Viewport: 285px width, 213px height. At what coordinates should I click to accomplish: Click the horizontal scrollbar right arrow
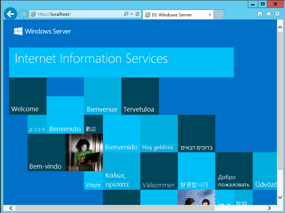(x=269, y=208)
